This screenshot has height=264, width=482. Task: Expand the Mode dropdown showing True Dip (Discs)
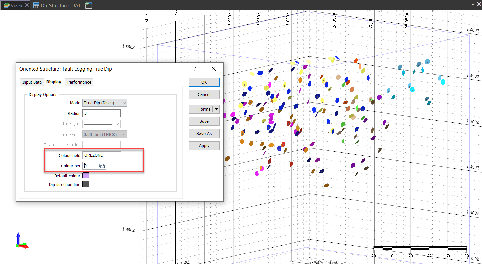coord(105,103)
